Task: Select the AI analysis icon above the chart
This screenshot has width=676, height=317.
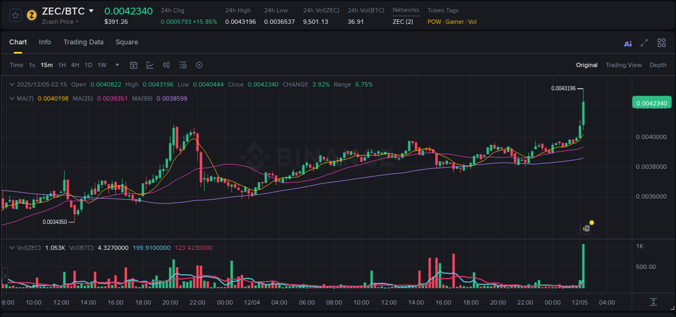Action: [628, 43]
